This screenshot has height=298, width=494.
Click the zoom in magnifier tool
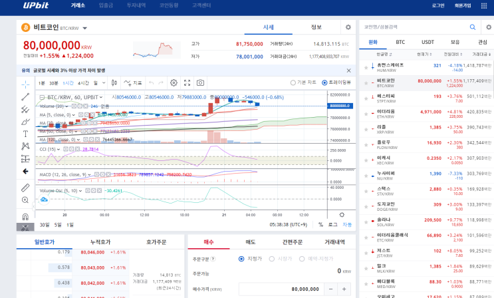click(25, 200)
